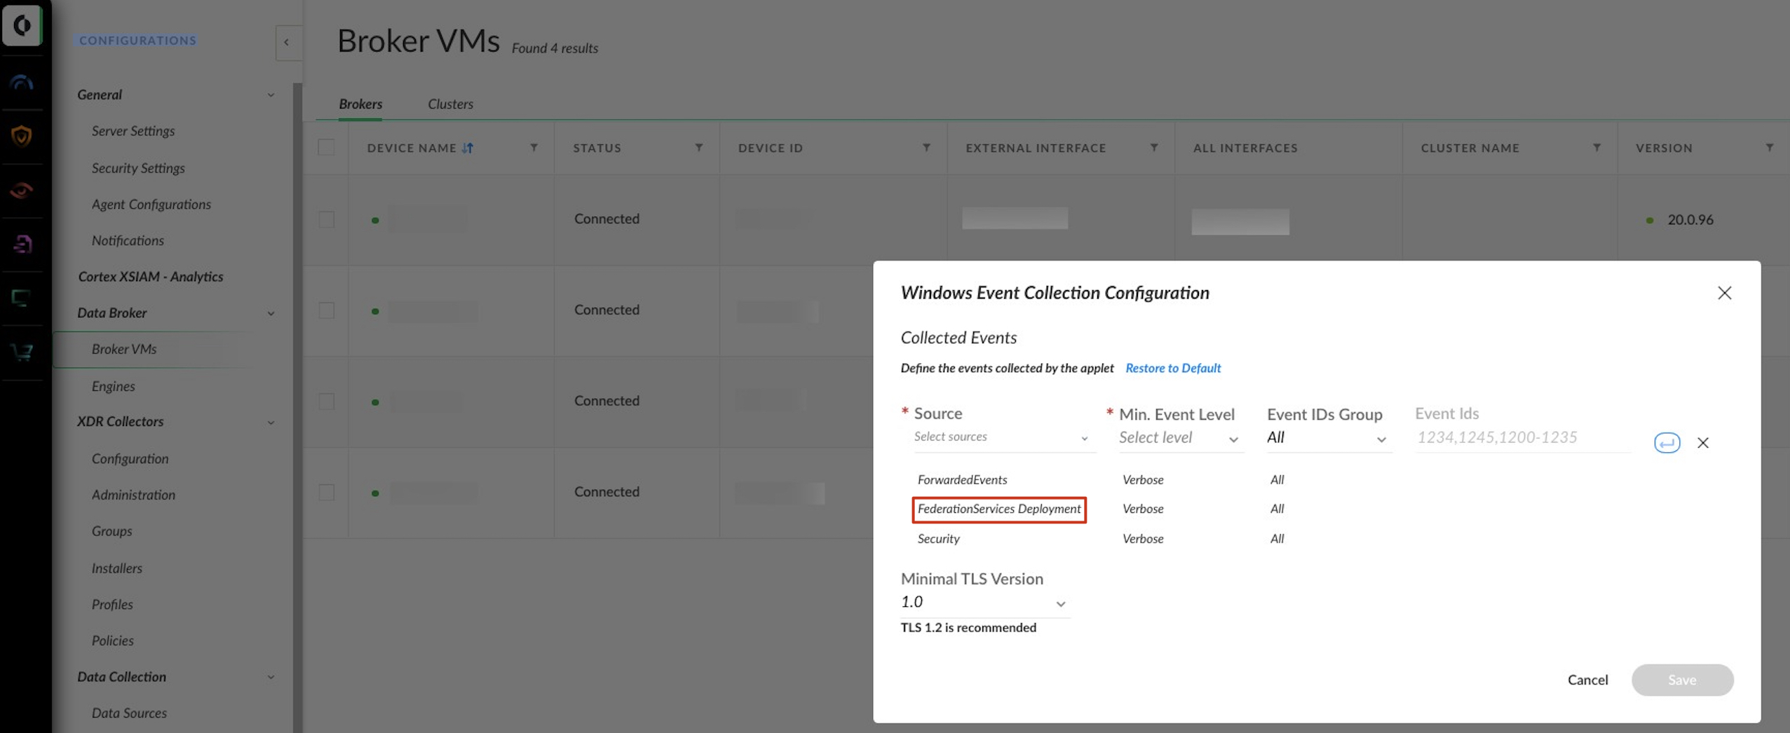The image size is (1790, 733).
Task: Open Profiles under XDR Collectors
Action: (112, 604)
